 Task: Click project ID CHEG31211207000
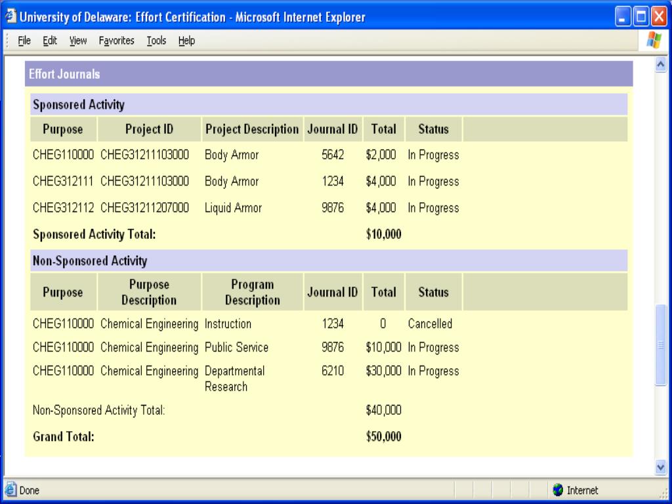coord(144,208)
